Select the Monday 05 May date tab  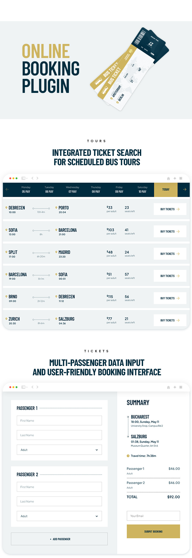point(26,190)
